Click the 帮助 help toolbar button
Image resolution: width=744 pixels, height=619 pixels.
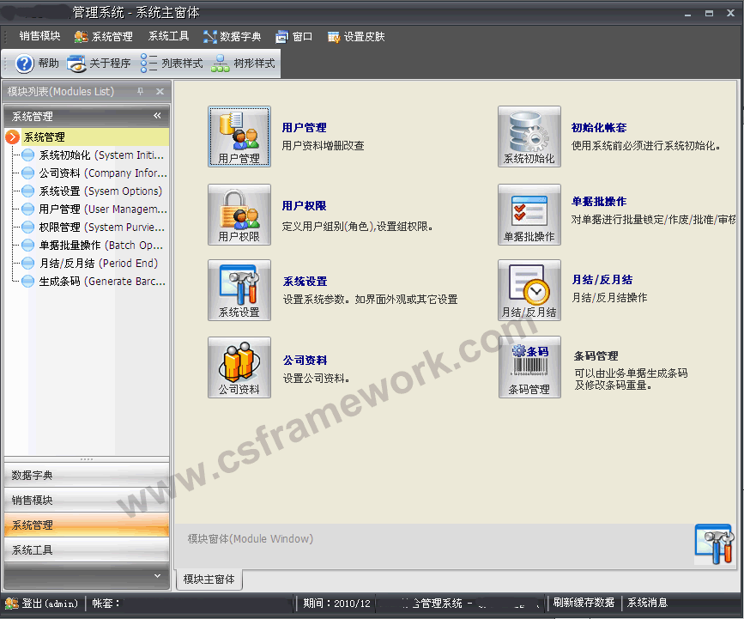(38, 64)
